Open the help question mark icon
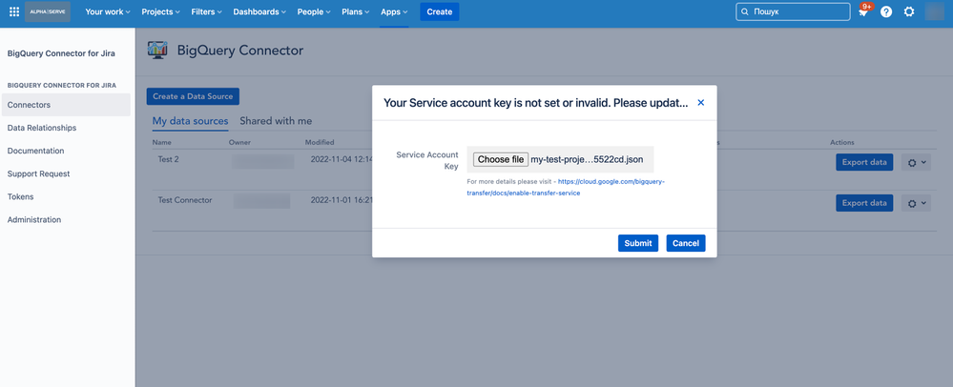953x387 pixels. (886, 11)
